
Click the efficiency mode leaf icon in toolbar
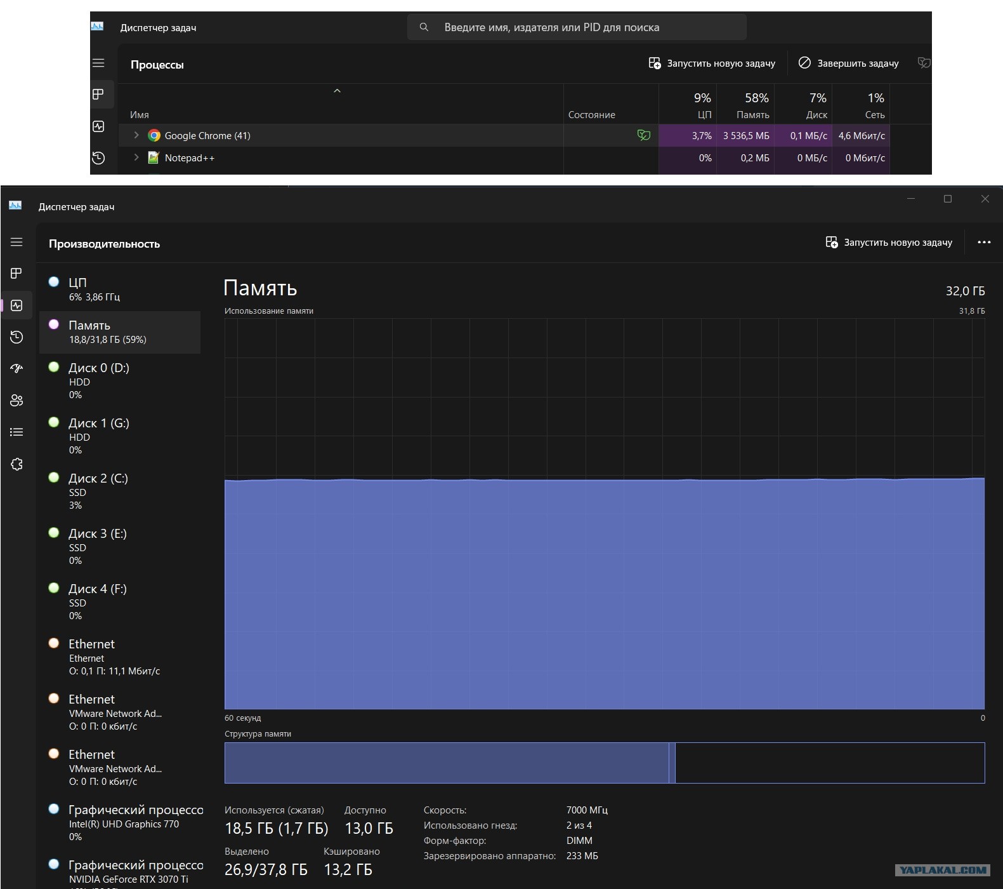(924, 63)
